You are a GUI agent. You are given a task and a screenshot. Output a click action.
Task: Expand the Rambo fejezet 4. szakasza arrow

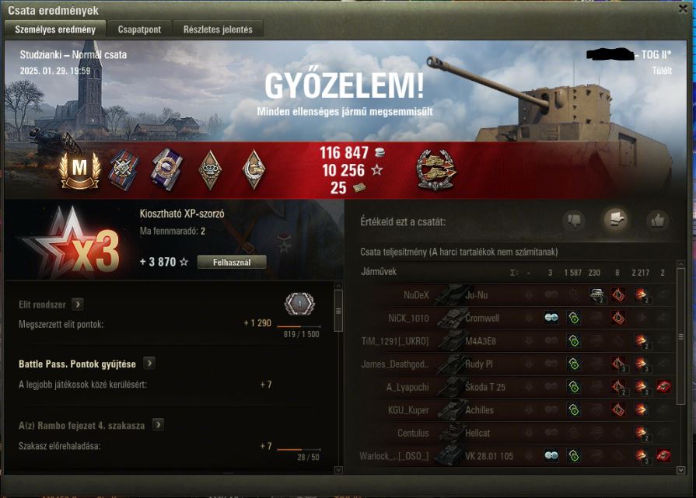pyautogui.click(x=158, y=425)
